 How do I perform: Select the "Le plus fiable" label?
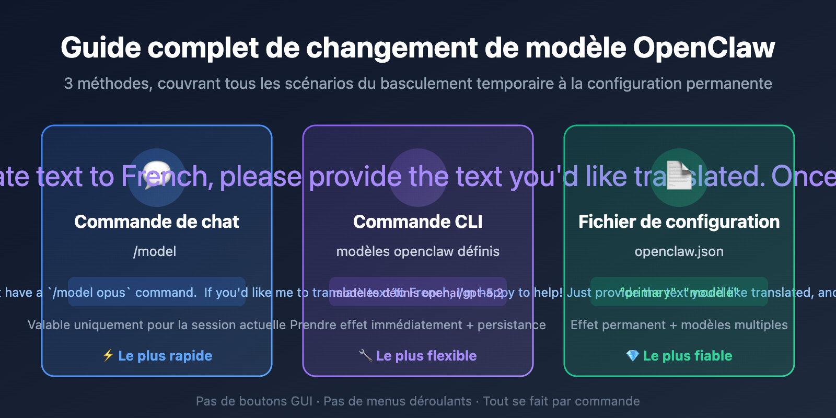688,356
